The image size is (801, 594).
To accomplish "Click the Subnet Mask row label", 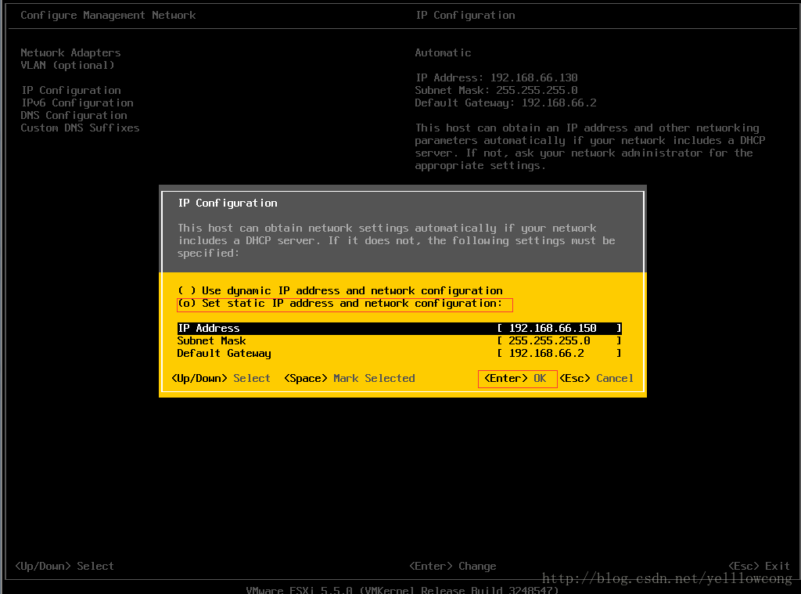I will click(x=211, y=341).
